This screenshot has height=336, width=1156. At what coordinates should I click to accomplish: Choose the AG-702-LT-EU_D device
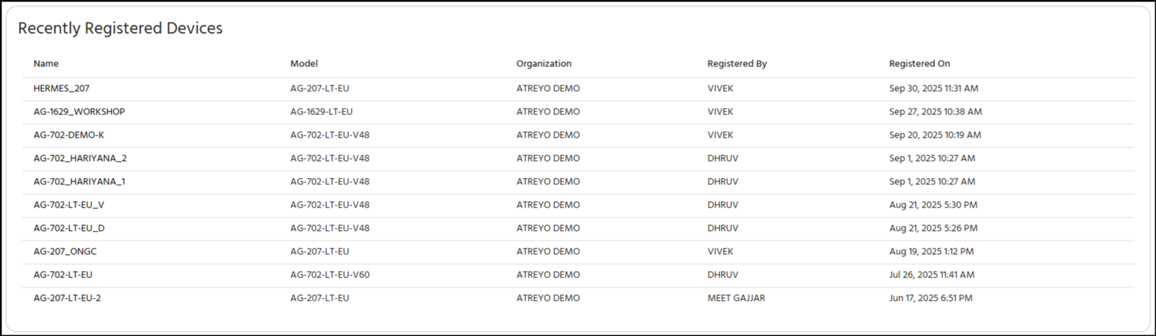point(68,229)
